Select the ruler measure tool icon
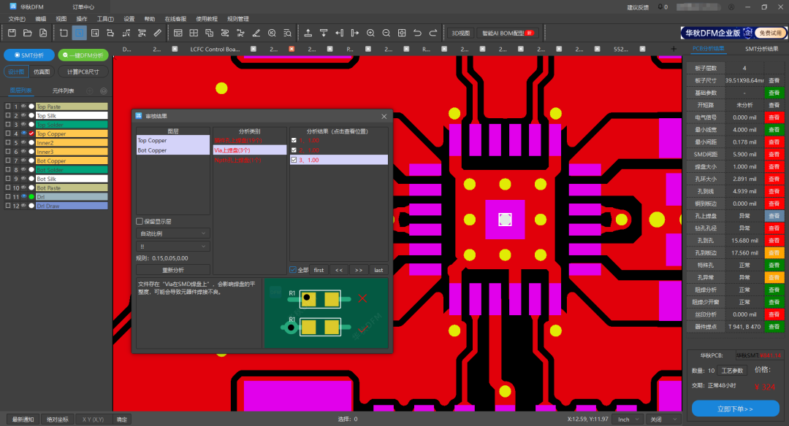Image resolution: width=789 pixels, height=426 pixels. [158, 33]
